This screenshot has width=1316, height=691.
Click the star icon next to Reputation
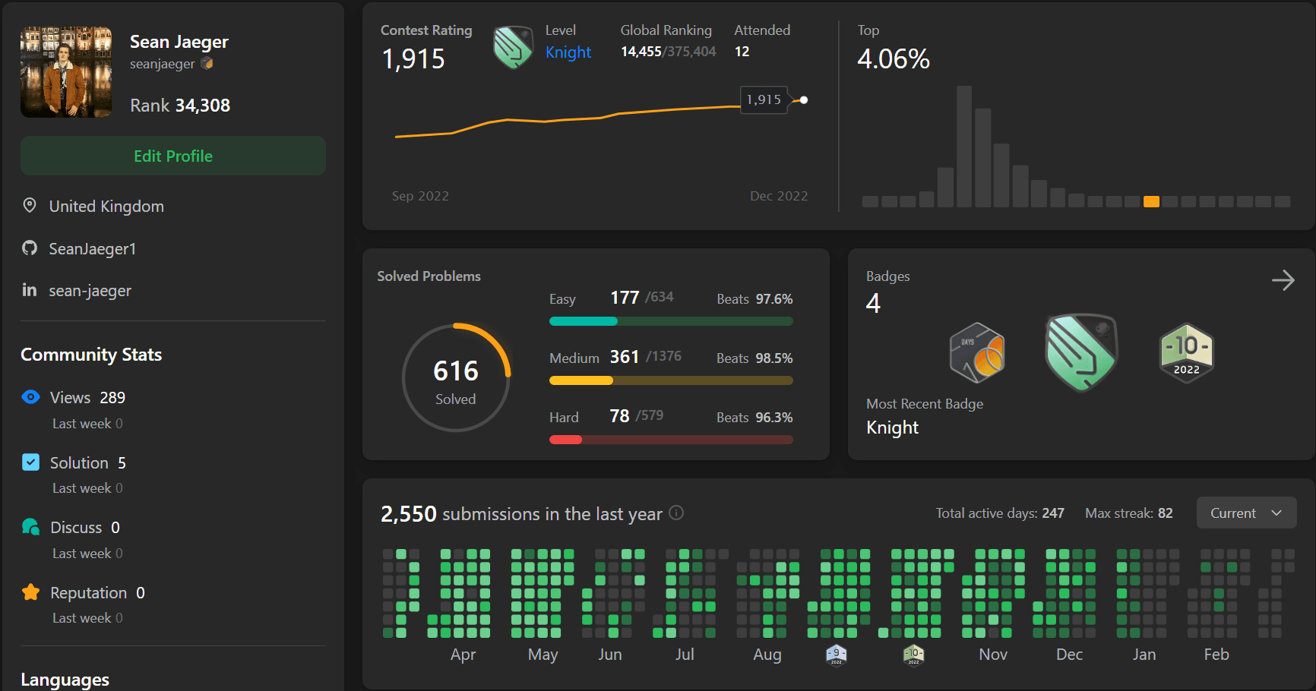[x=30, y=592]
